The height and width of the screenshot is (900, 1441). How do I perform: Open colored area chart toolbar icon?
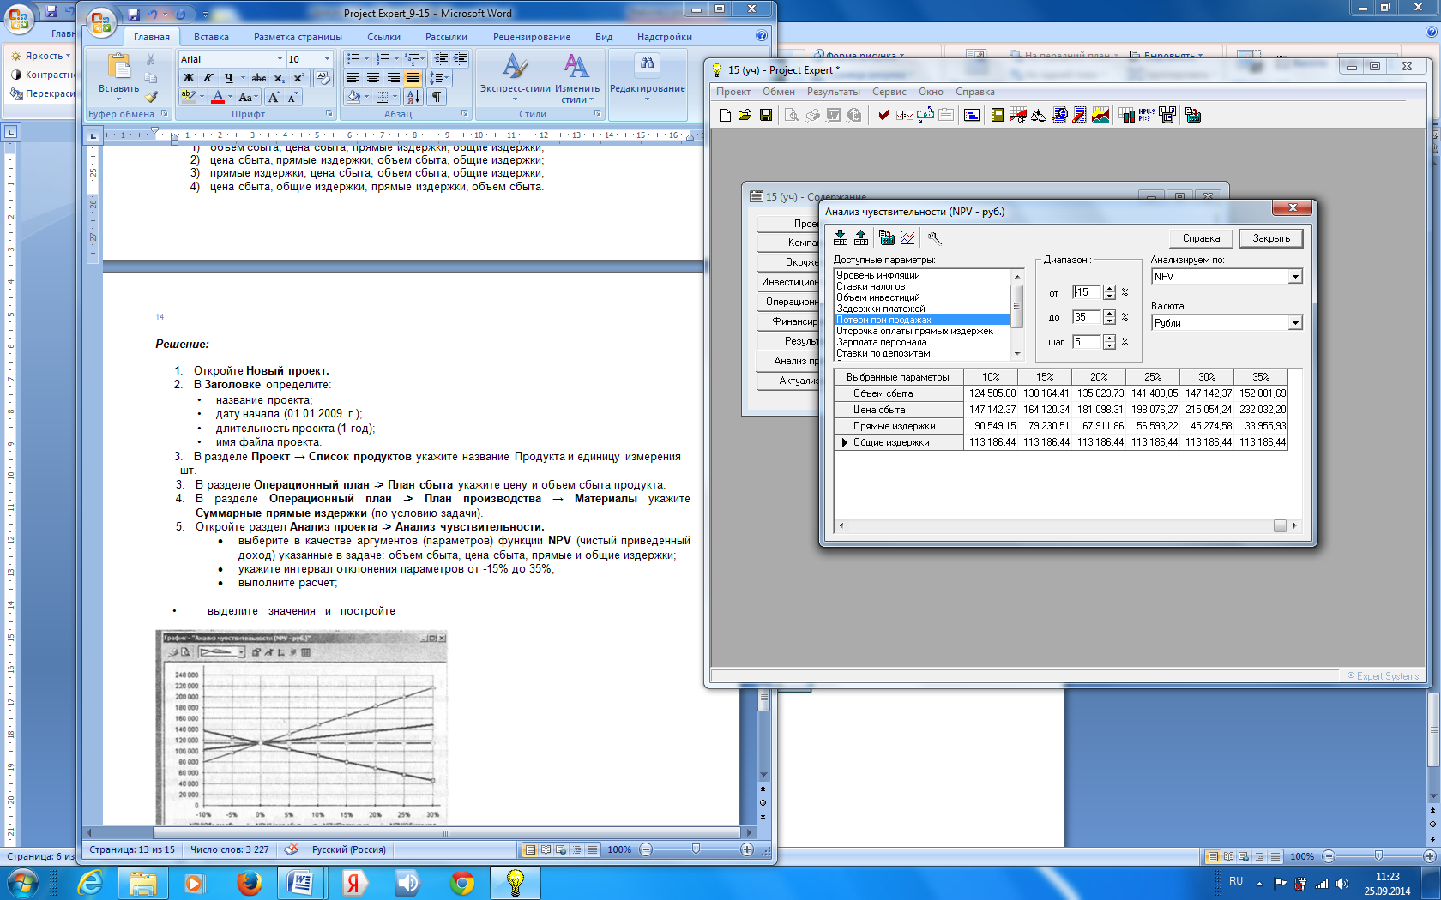[1100, 115]
